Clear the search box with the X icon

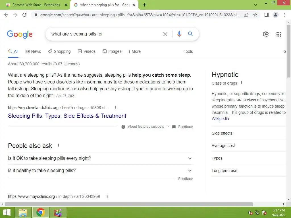165,34
